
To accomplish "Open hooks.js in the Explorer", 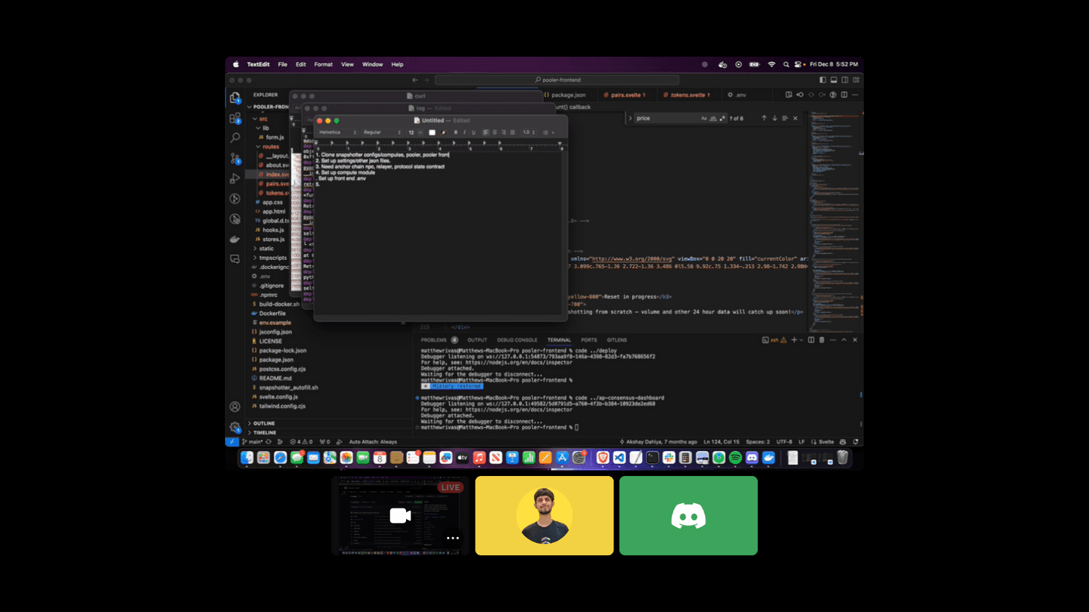I will (272, 230).
